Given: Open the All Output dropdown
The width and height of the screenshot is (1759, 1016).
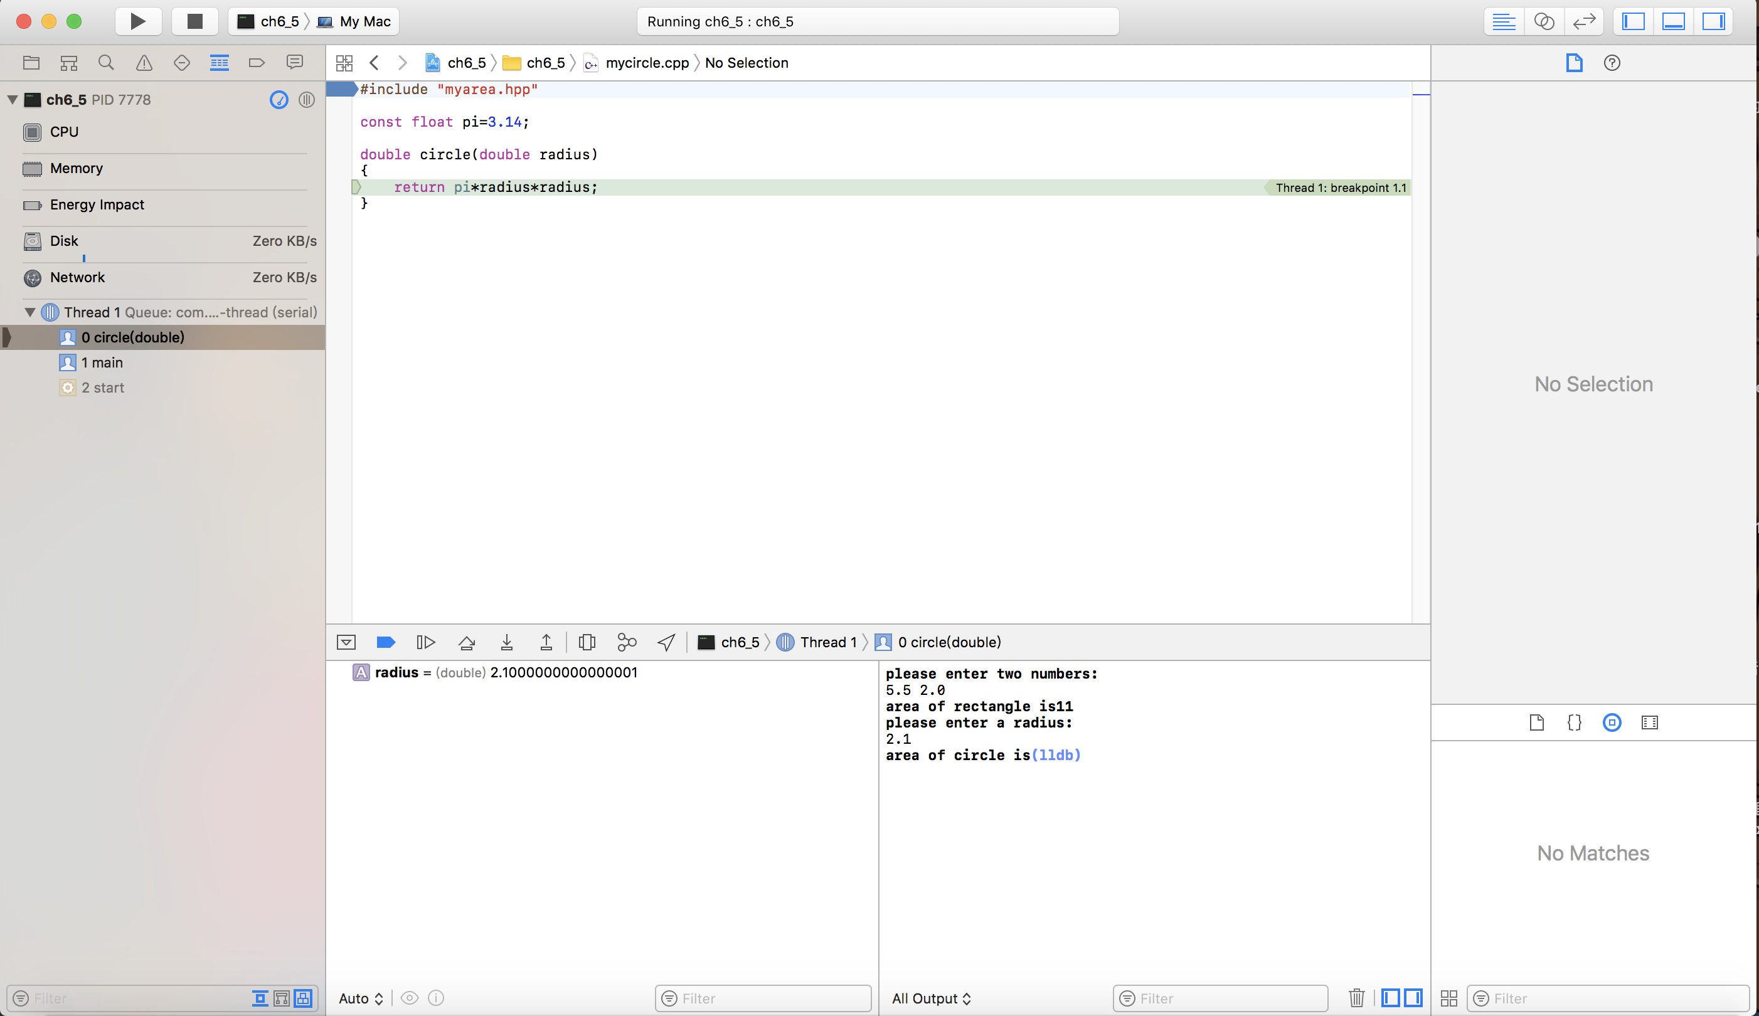Looking at the screenshot, I should click(931, 998).
